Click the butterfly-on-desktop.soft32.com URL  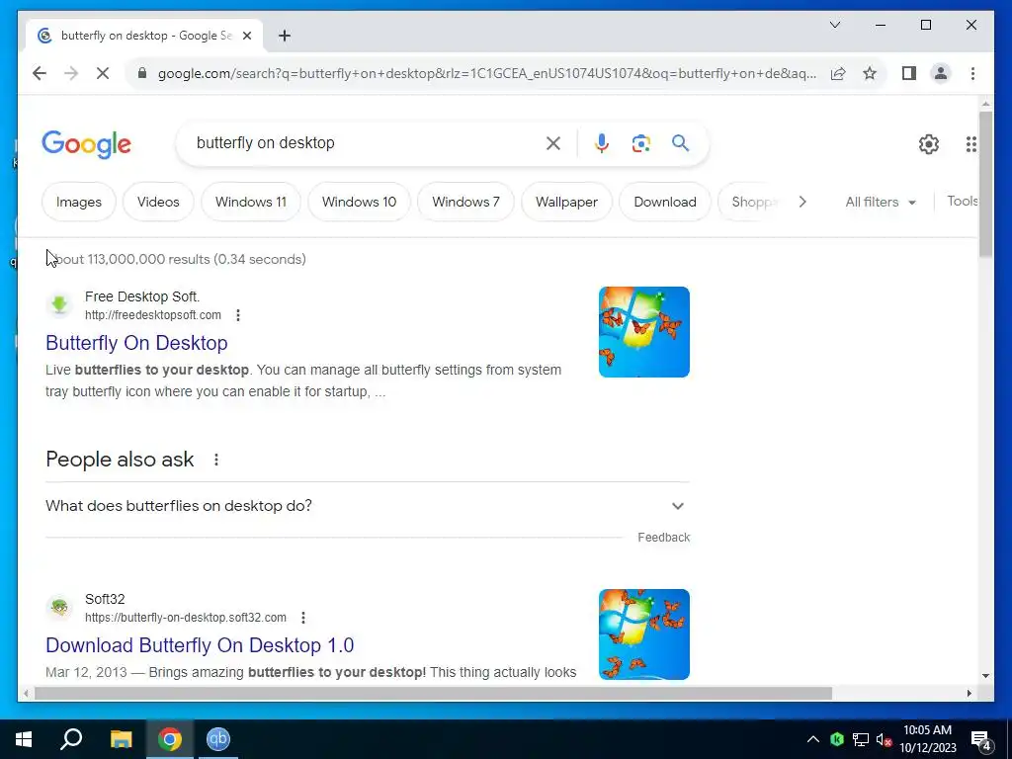[x=186, y=618]
